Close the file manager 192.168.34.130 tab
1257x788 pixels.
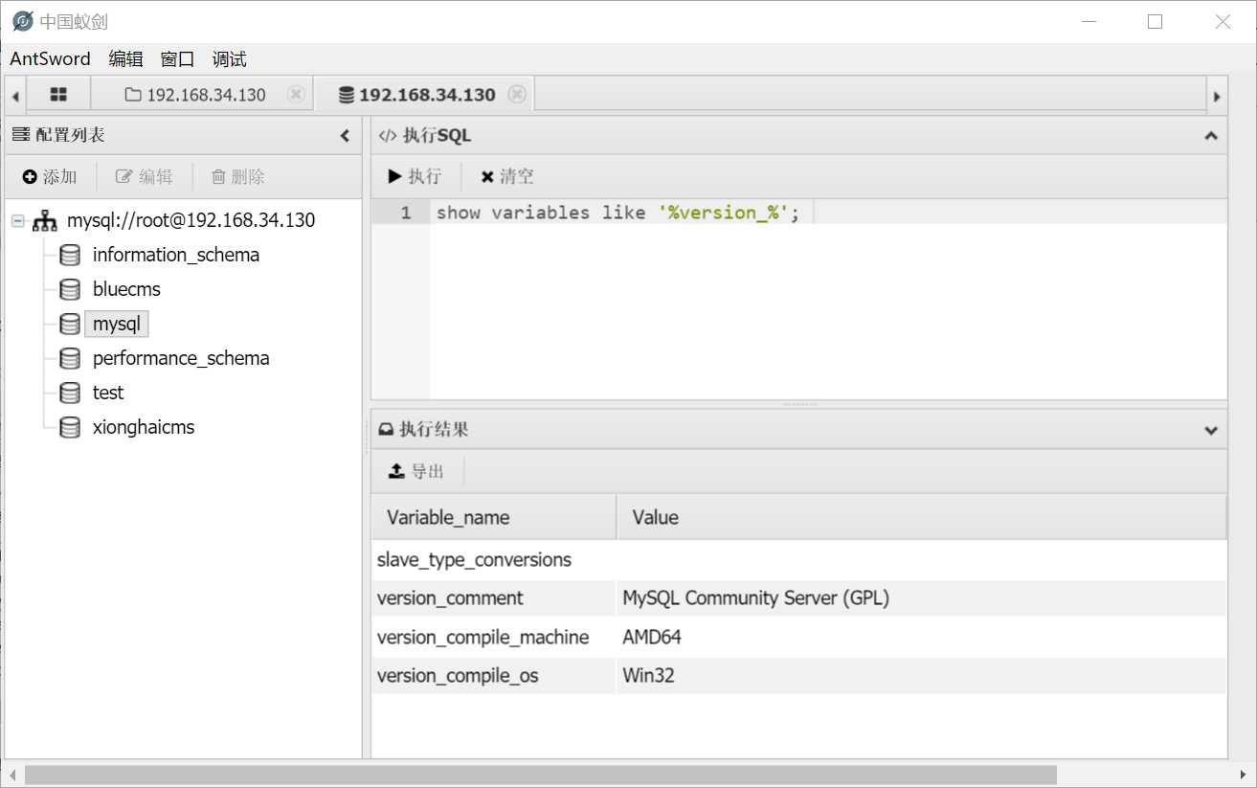pyautogui.click(x=296, y=94)
